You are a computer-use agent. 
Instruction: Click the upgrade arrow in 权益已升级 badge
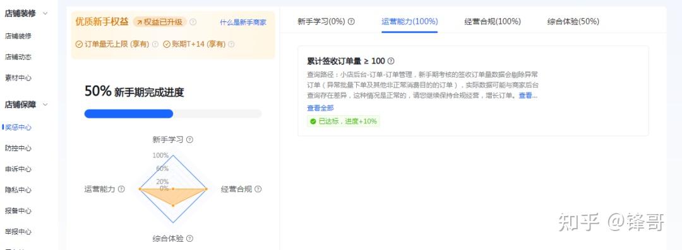tap(140, 22)
